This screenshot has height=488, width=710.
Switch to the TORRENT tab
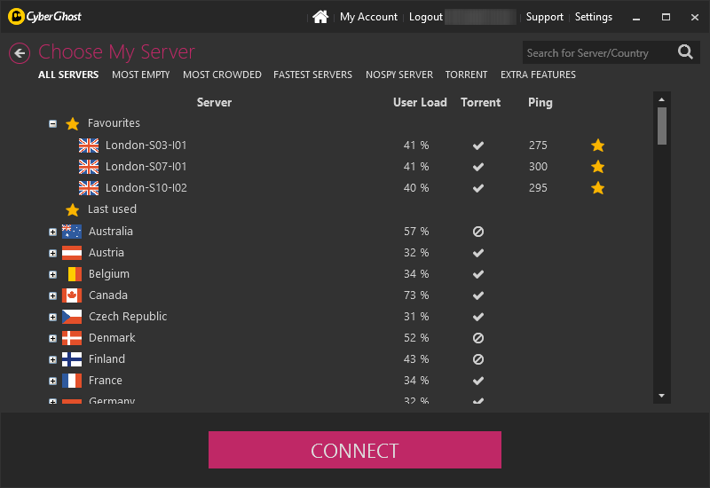pyautogui.click(x=467, y=75)
